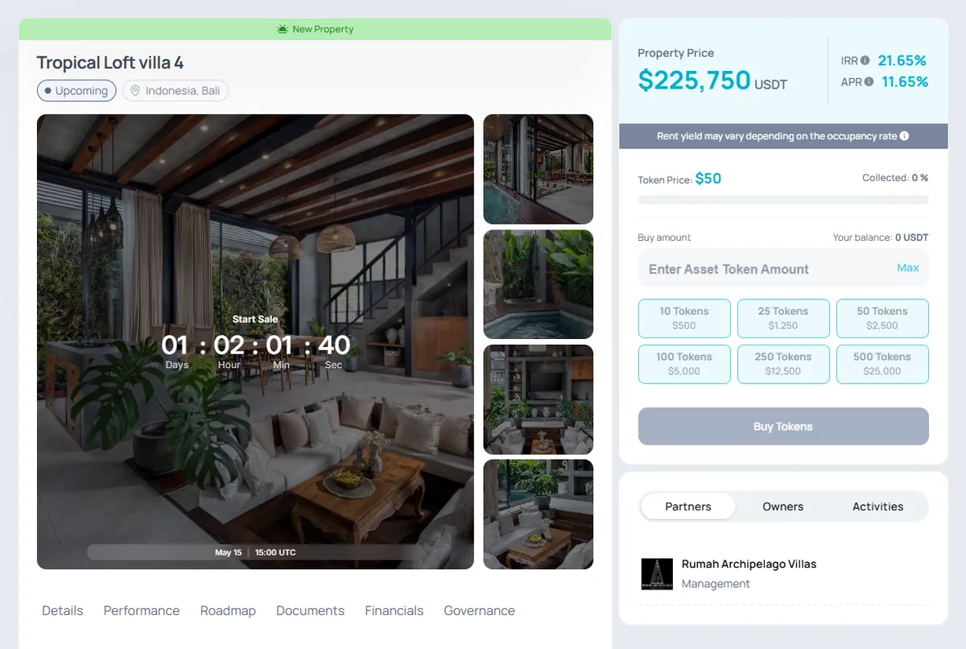Image resolution: width=966 pixels, height=649 pixels.
Task: Click the IRR info icon
Action: coord(865,60)
